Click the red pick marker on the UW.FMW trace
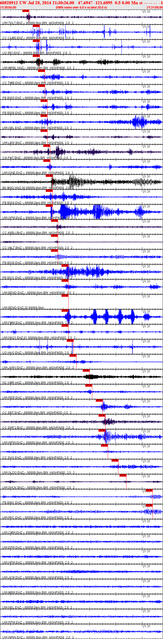This screenshot has height=639, width=163. (65, 311)
